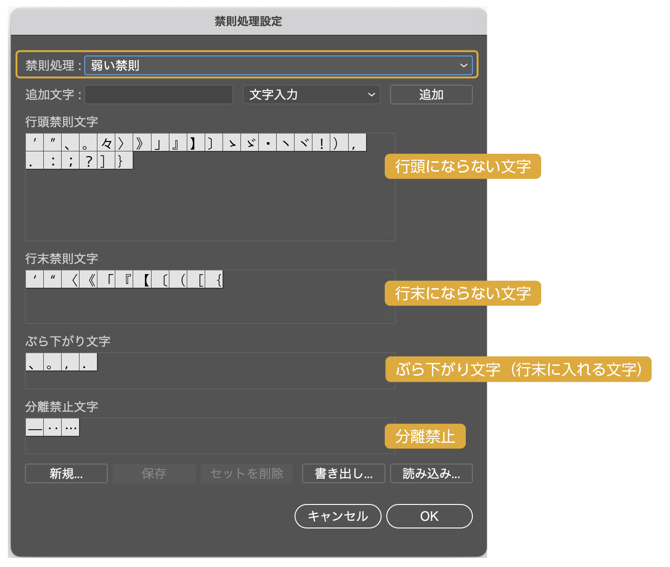Click the 読み込み... button

pyautogui.click(x=431, y=473)
